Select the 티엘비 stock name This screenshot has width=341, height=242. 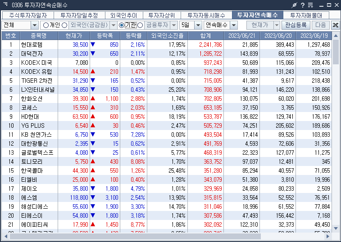pos(29,179)
